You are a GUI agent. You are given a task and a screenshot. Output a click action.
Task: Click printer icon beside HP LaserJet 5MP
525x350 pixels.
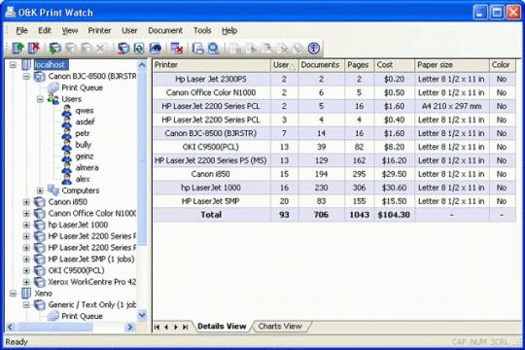[x=40, y=260]
